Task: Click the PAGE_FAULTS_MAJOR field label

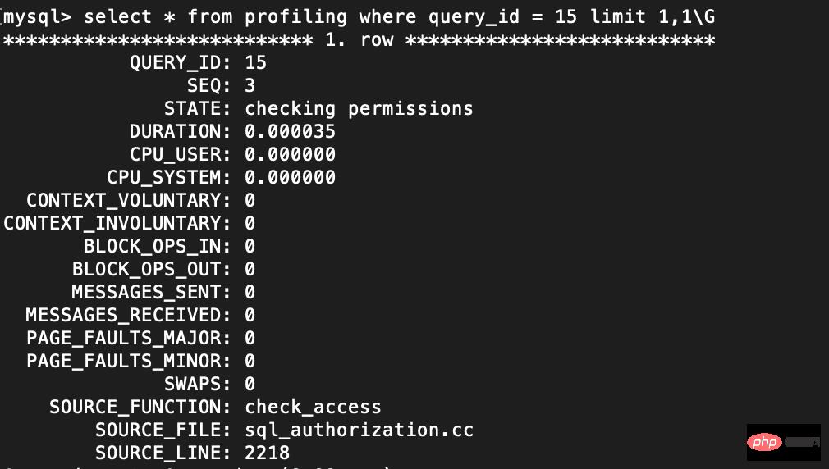Action: point(128,338)
